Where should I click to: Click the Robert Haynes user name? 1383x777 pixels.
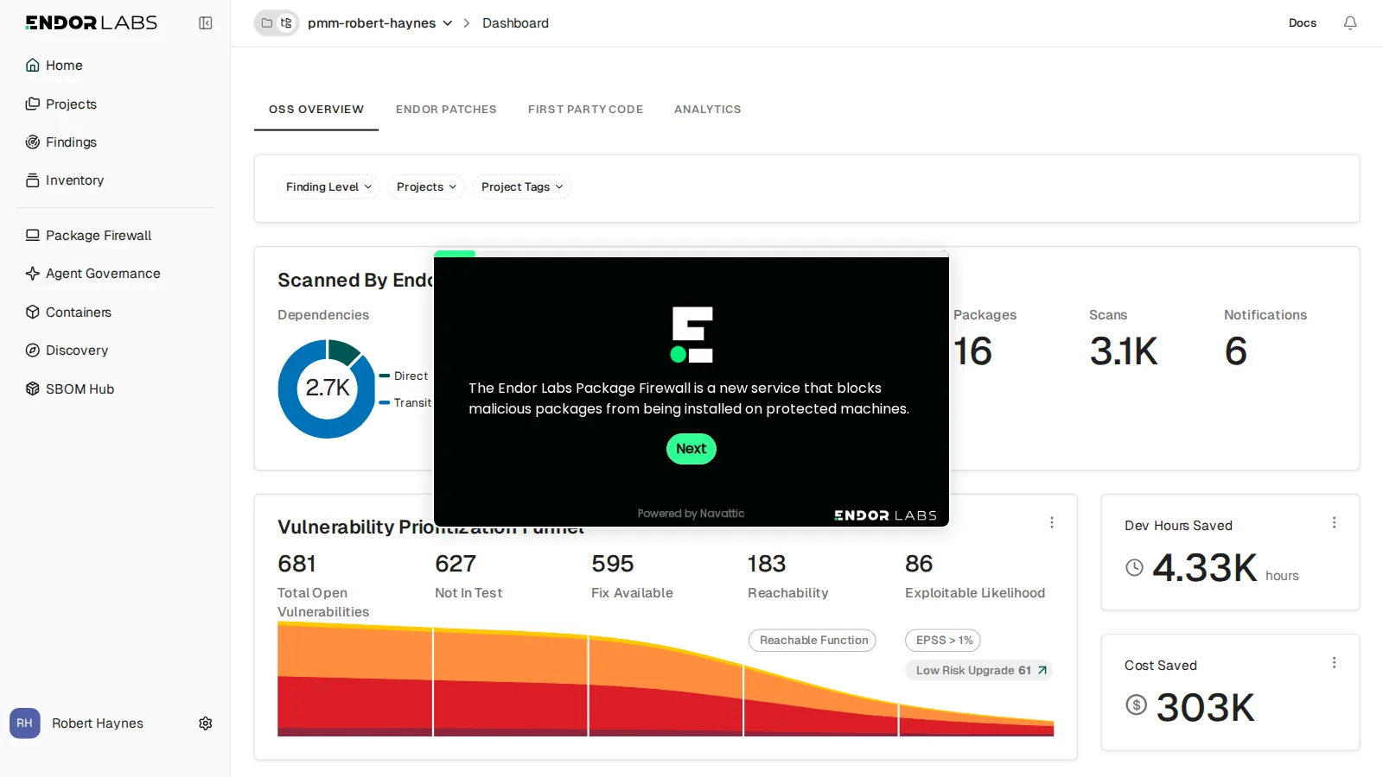pyautogui.click(x=98, y=723)
